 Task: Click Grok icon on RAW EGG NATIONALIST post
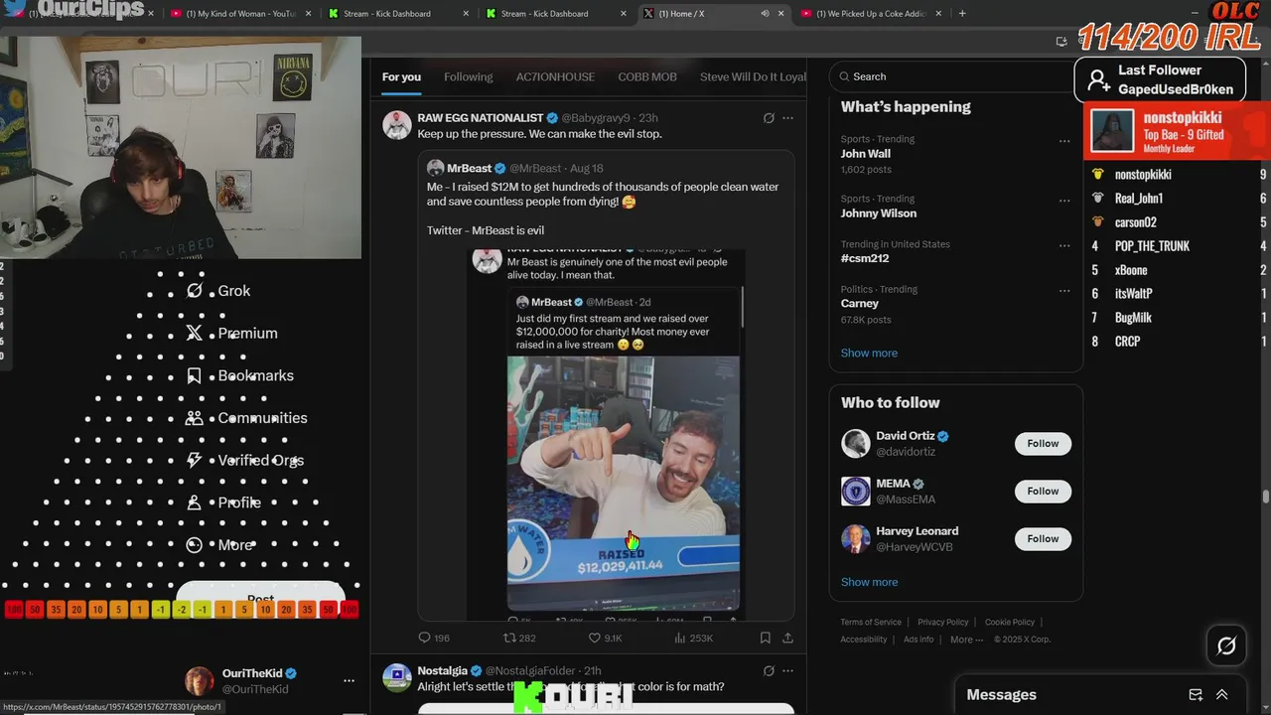[769, 118]
